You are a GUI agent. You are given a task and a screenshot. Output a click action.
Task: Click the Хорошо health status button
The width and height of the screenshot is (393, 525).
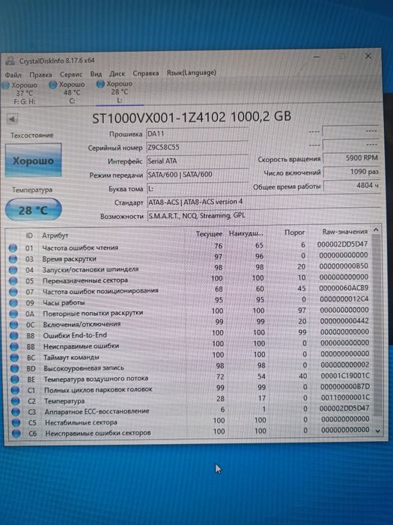pos(34,160)
